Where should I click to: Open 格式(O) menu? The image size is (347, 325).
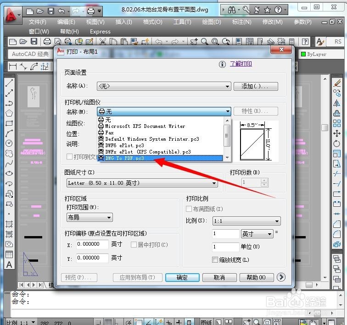tap(152, 22)
